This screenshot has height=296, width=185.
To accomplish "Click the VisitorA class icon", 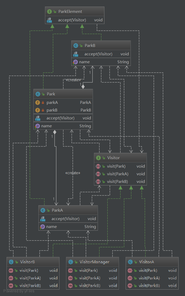I will pos(130,262).
